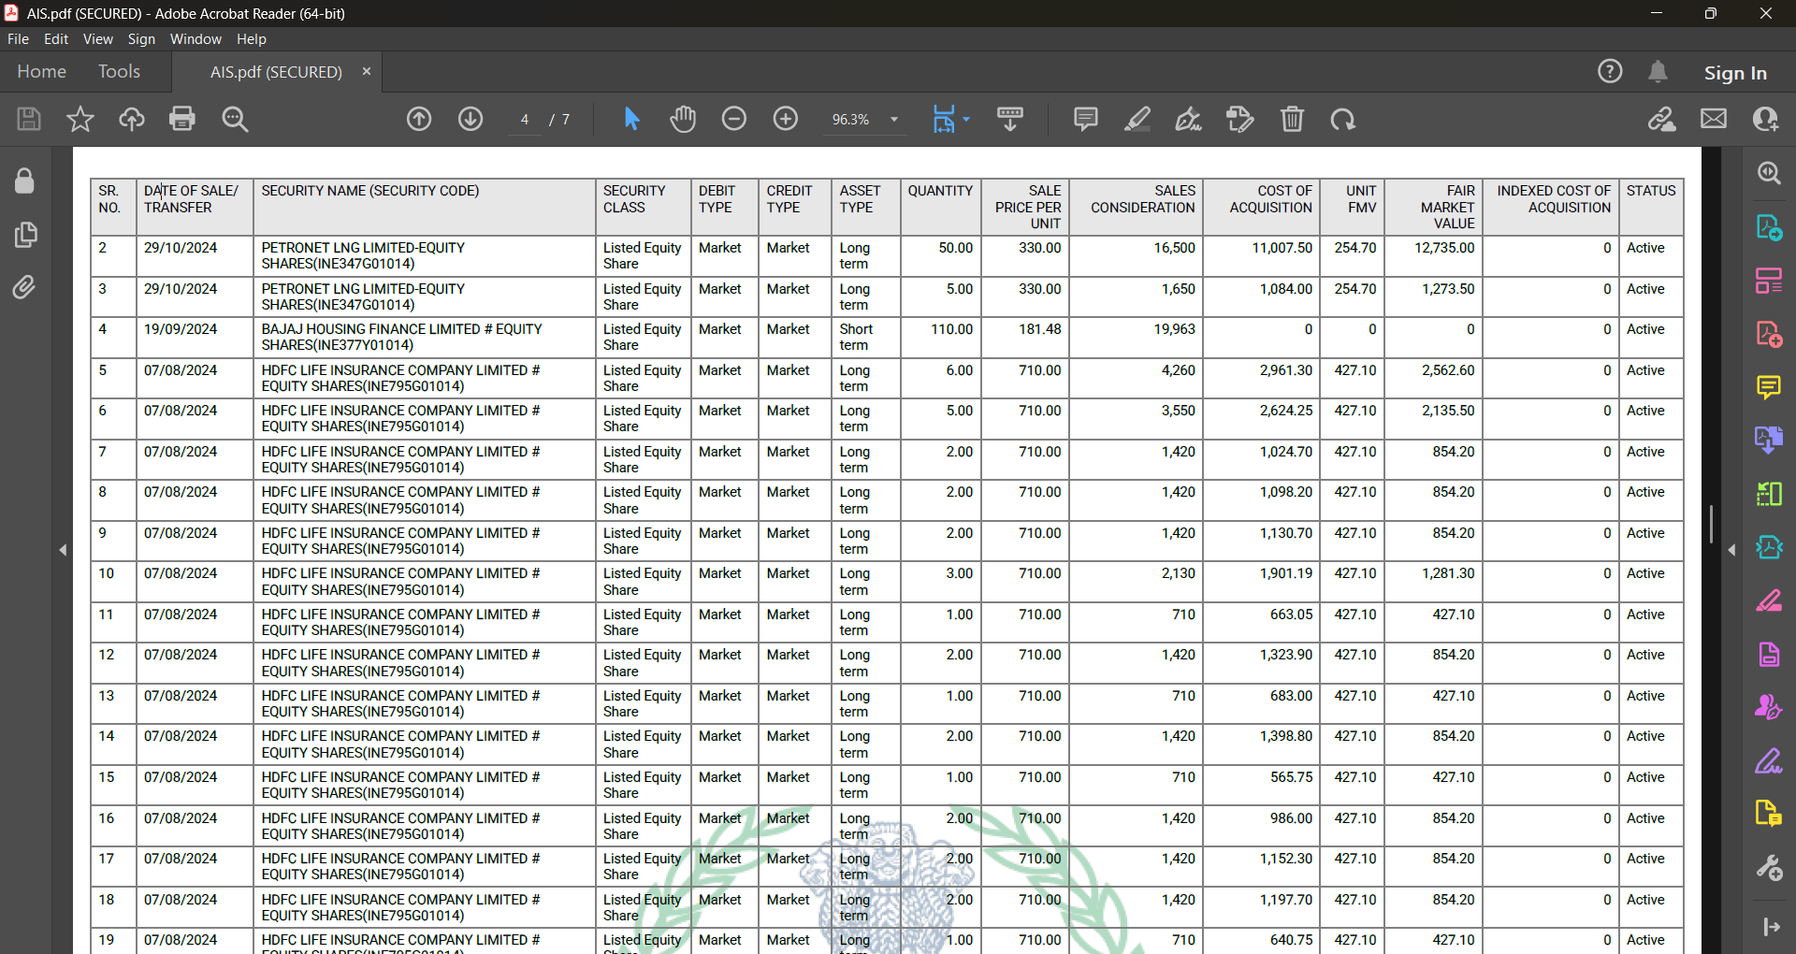Screen dimensions: 1796x954
Task: Close the AIS.pdf document tab
Action: [x=367, y=72]
